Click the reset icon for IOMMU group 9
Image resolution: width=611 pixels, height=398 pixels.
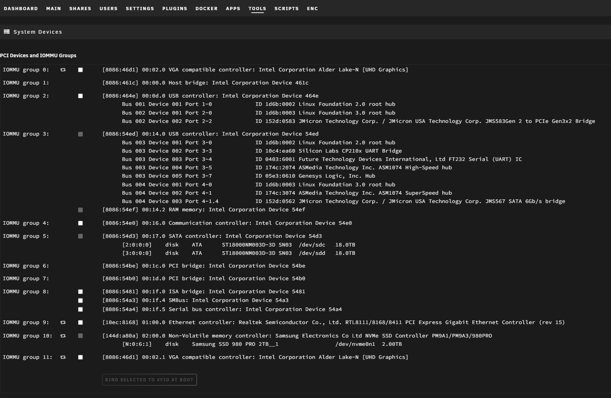[63, 323]
